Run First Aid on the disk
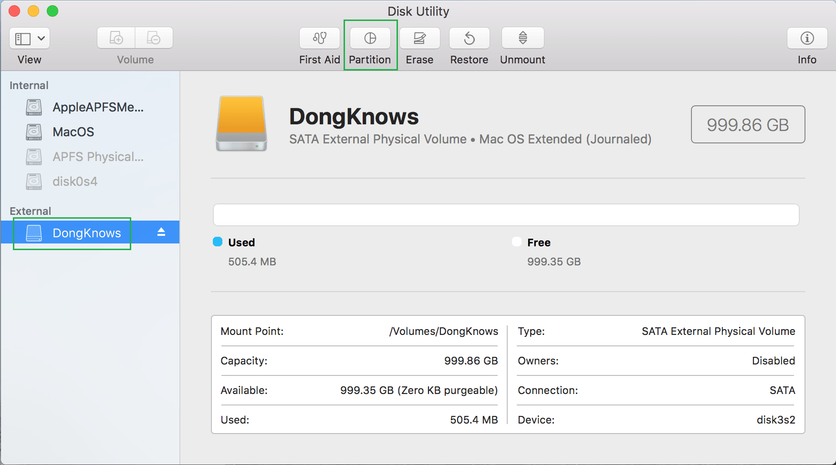836x465 pixels. pos(320,38)
